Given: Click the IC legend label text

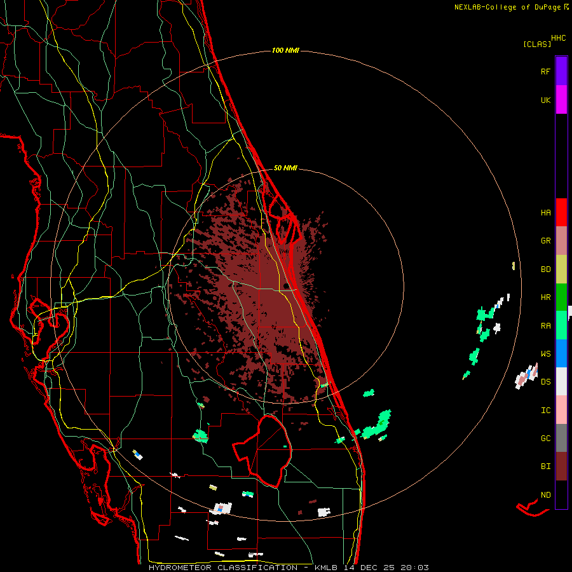Looking at the screenshot, I should click(546, 411).
